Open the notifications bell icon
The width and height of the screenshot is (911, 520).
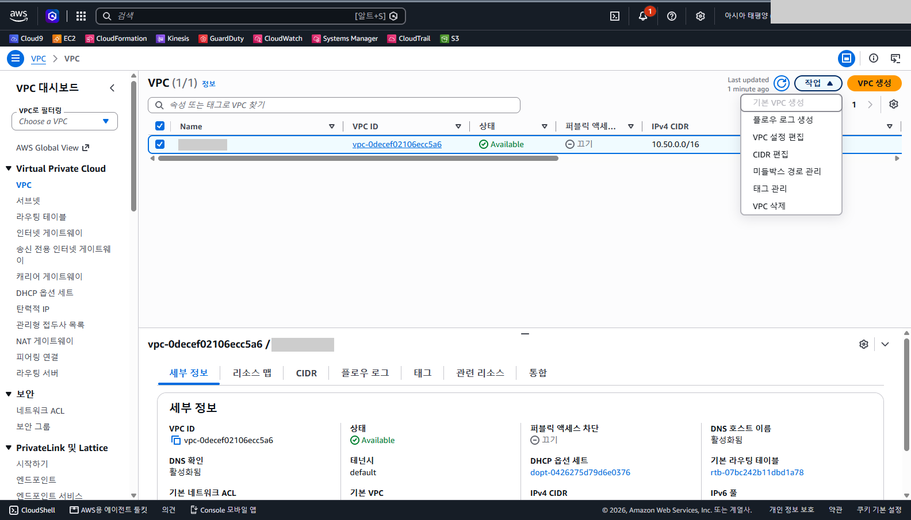pyautogui.click(x=643, y=16)
